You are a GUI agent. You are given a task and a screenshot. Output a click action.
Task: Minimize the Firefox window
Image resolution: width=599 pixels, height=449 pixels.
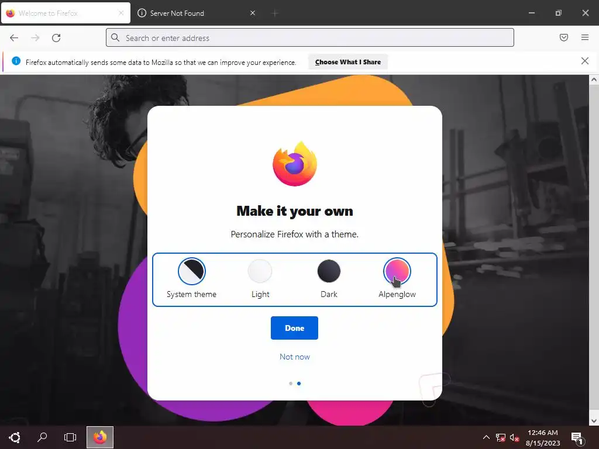point(531,13)
